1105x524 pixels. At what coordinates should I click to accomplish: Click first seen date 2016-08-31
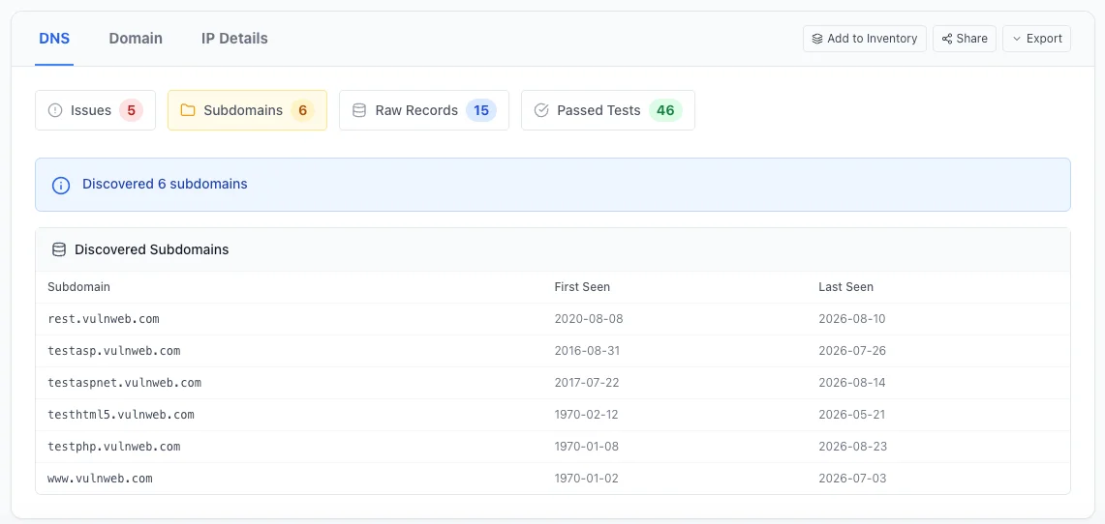pos(587,350)
